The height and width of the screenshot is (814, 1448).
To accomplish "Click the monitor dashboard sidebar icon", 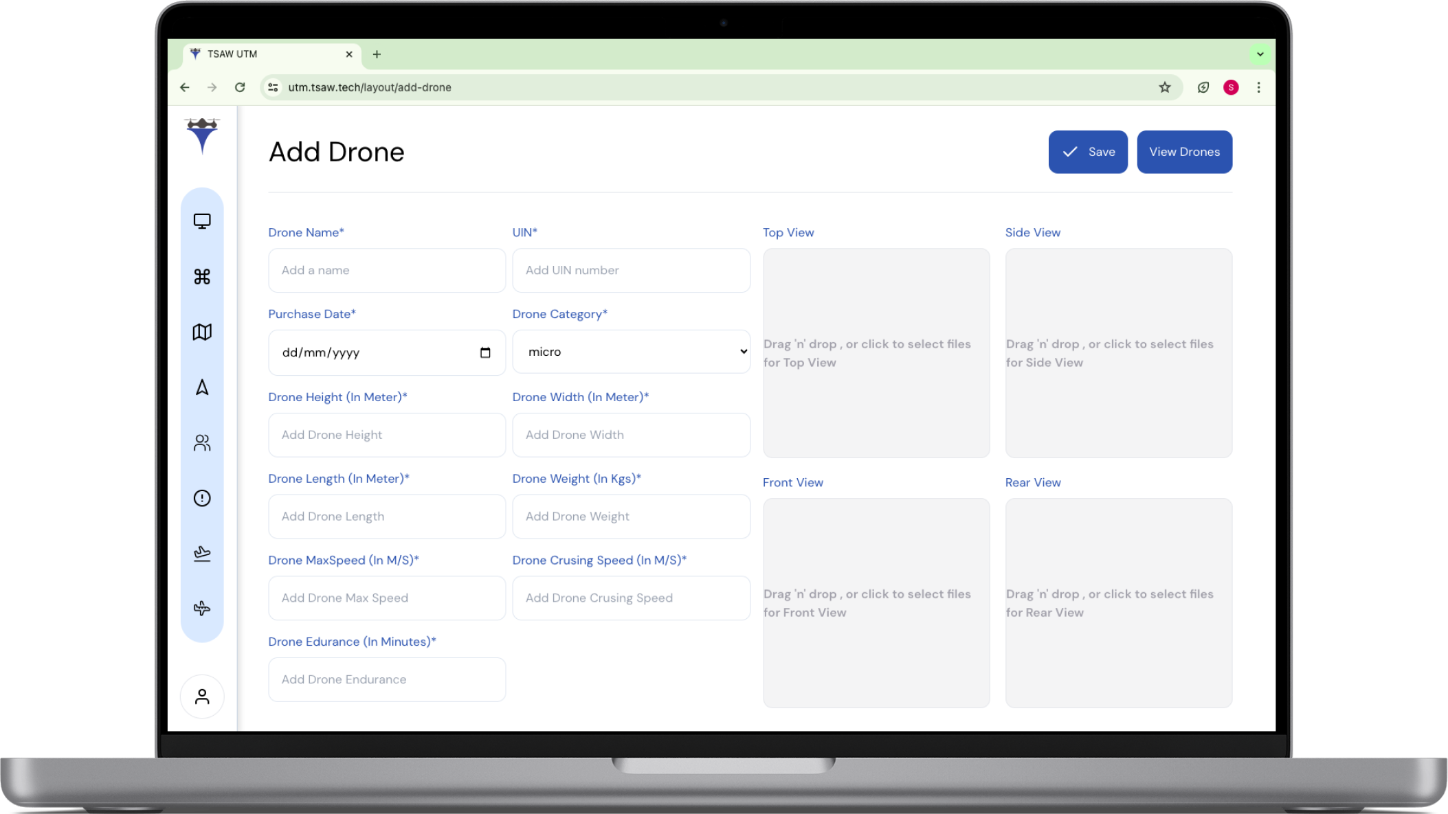I will coord(202,221).
